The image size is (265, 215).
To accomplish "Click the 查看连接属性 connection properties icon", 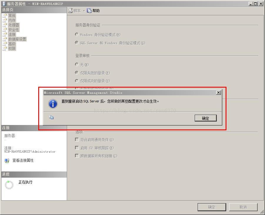I will coord(7,161).
